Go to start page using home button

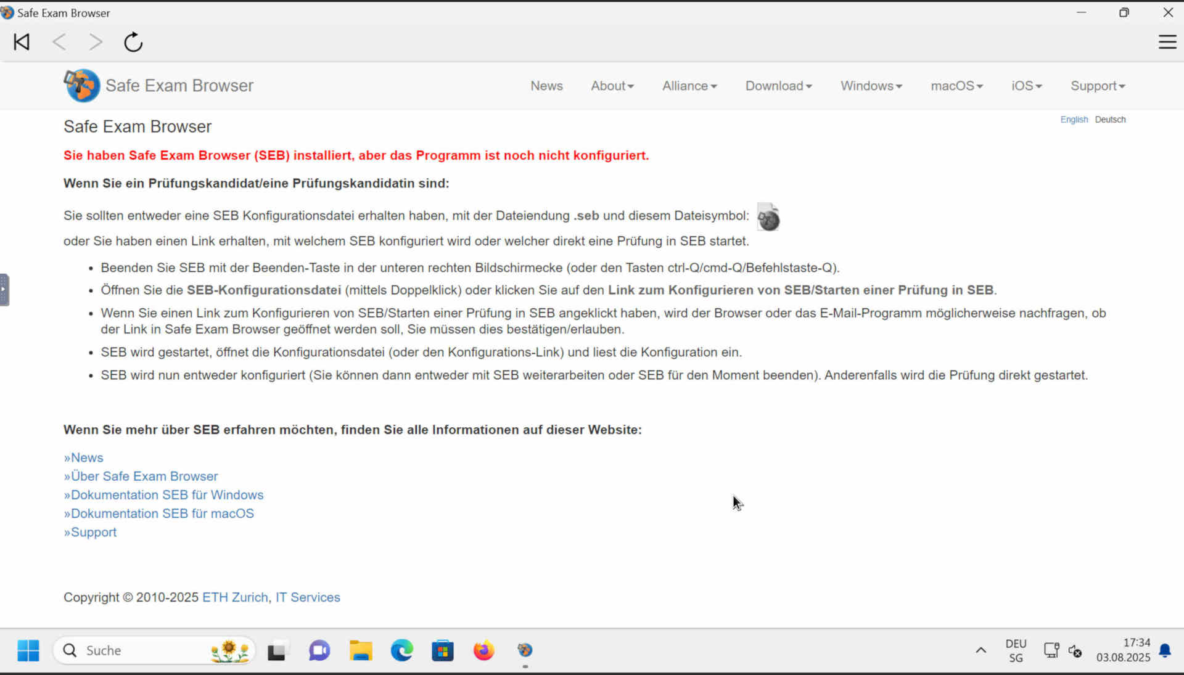[22, 42]
